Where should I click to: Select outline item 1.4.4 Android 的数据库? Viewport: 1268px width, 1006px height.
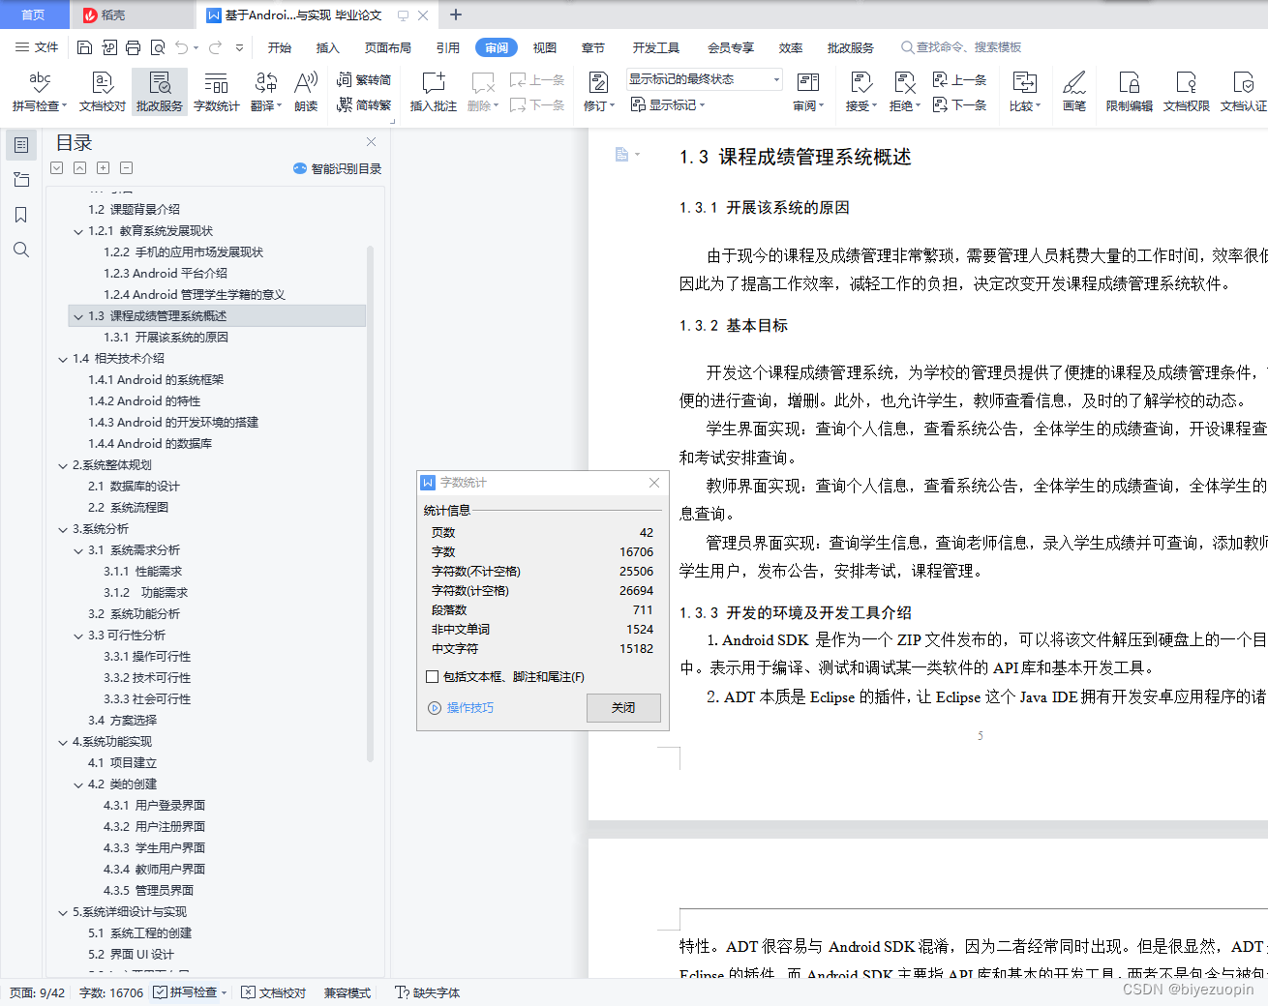[x=150, y=444]
